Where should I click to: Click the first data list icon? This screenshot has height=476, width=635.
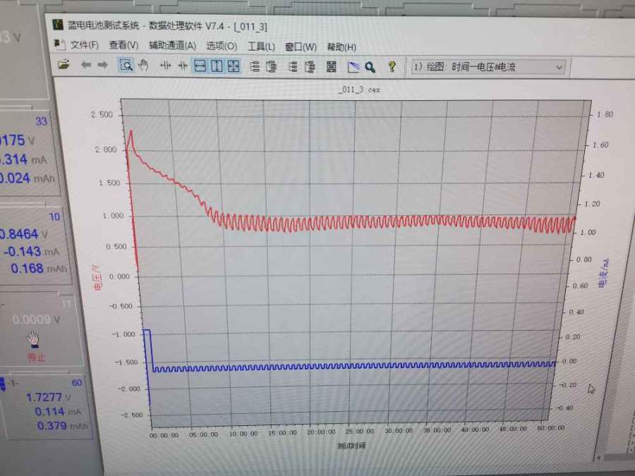[x=254, y=66]
